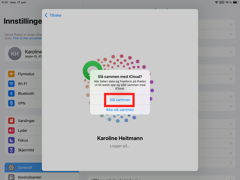
Task: Tap the Wi-Fi status bar icon
Action: point(216,2)
